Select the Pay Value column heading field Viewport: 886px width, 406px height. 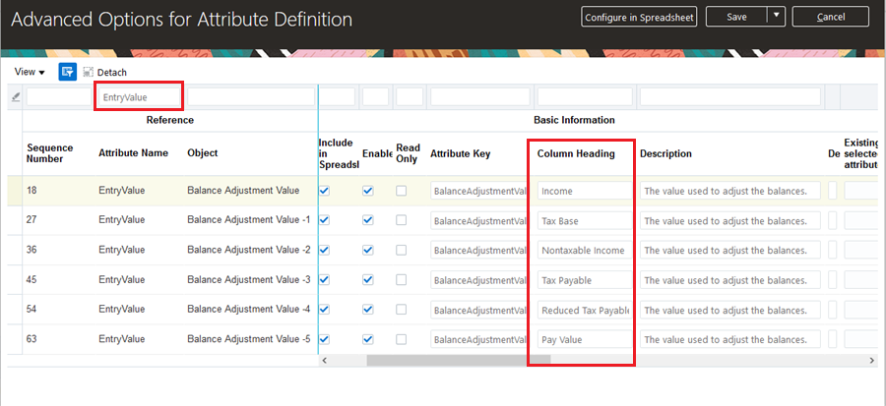click(x=584, y=338)
